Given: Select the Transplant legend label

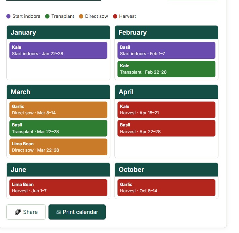Looking at the screenshot, I should [63, 16].
